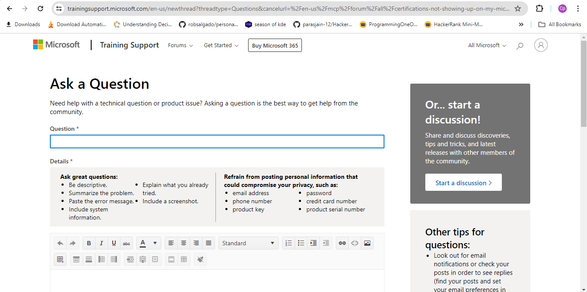Insert table row above

click(77, 259)
